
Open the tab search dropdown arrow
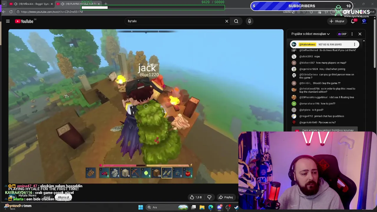(x=4, y=4)
